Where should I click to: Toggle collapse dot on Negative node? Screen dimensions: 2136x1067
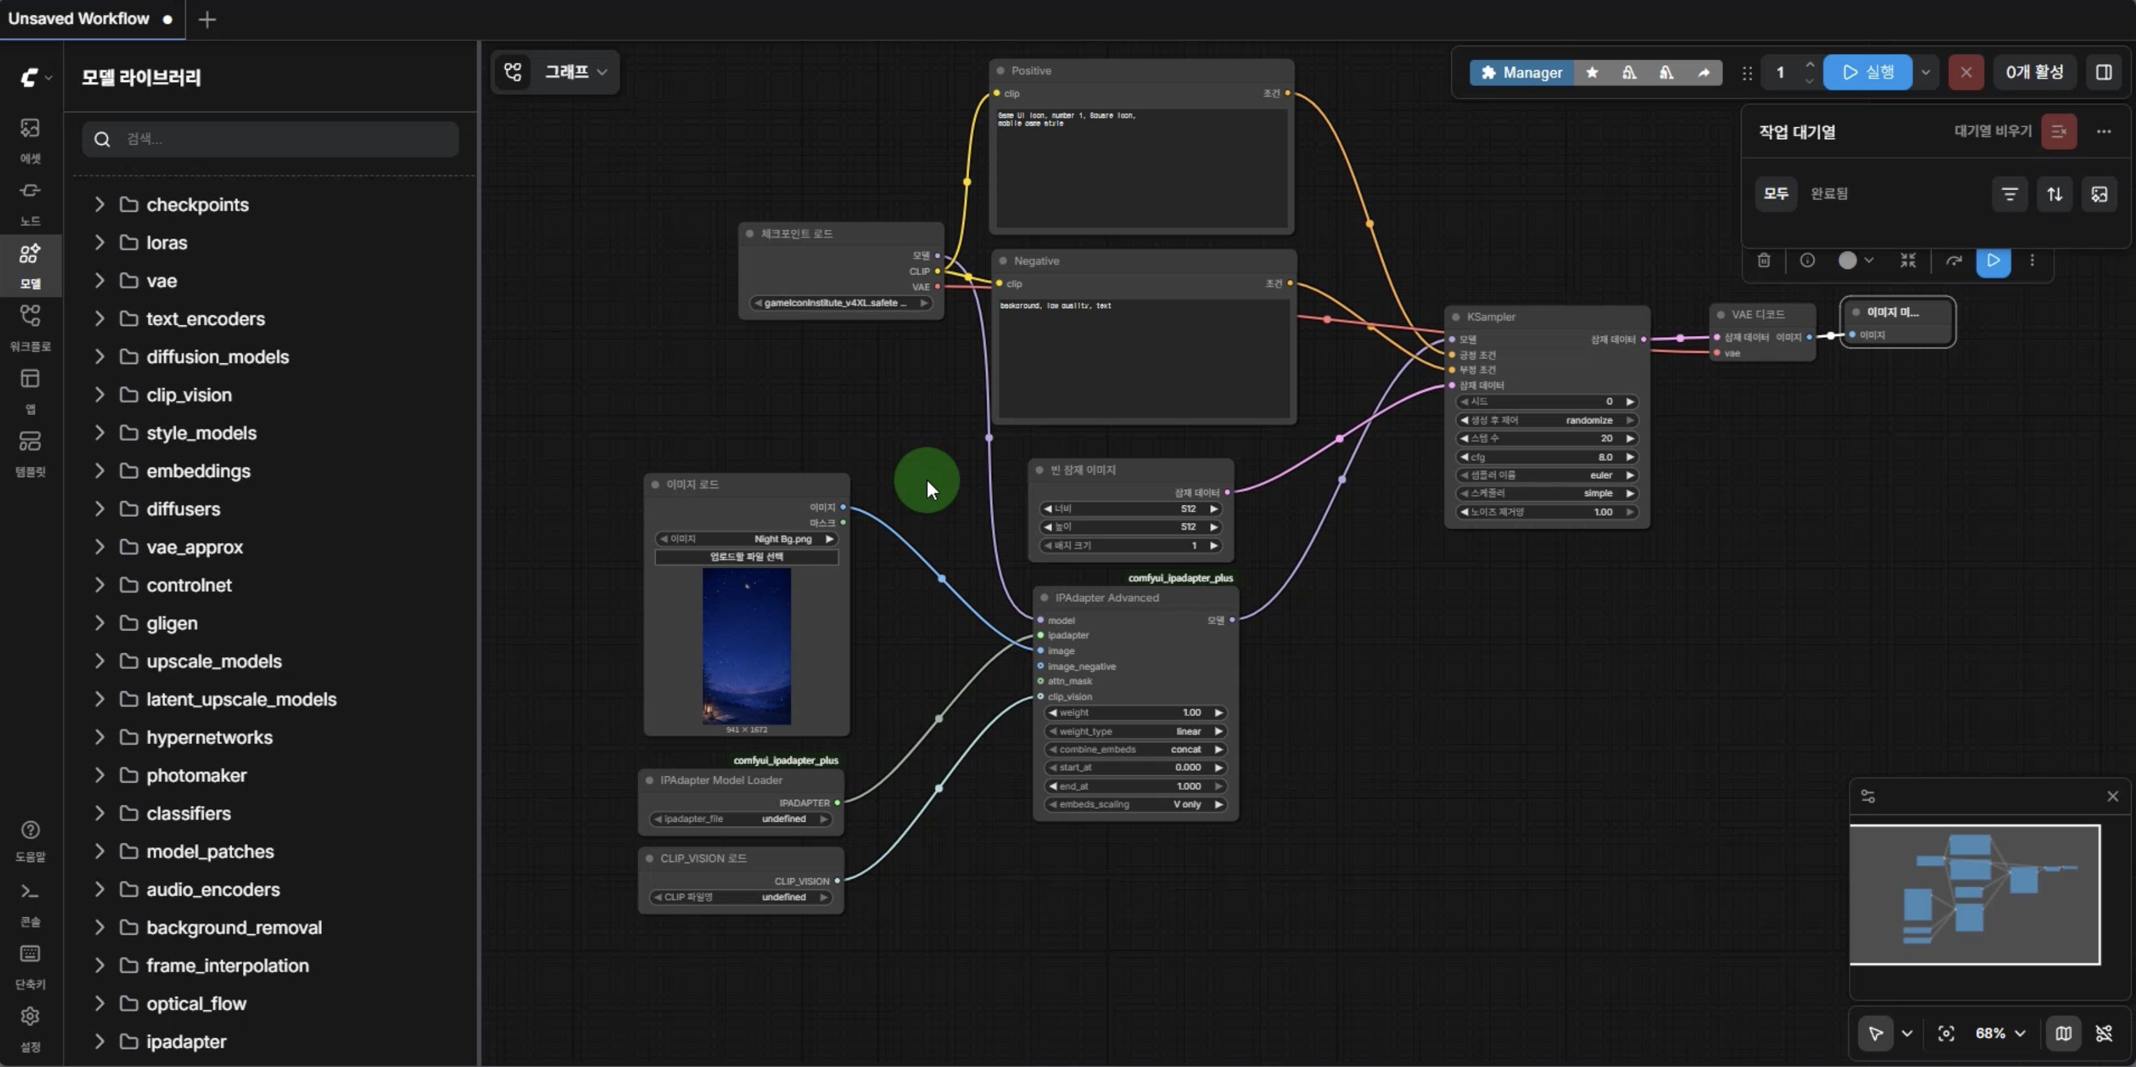point(1003,260)
